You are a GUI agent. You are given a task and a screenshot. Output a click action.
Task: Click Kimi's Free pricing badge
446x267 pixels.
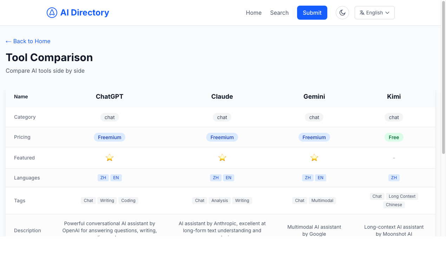394,137
